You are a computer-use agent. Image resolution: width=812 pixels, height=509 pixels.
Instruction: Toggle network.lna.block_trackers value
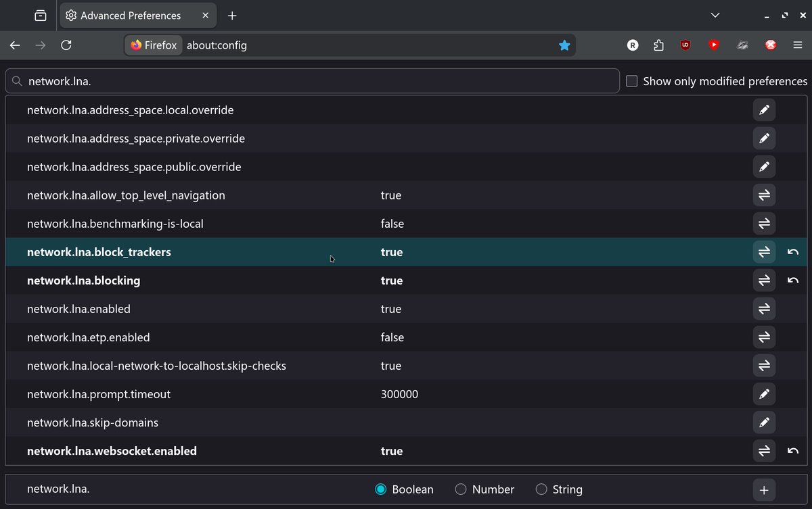pos(764,252)
